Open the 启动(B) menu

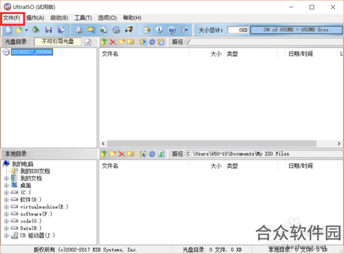point(59,18)
